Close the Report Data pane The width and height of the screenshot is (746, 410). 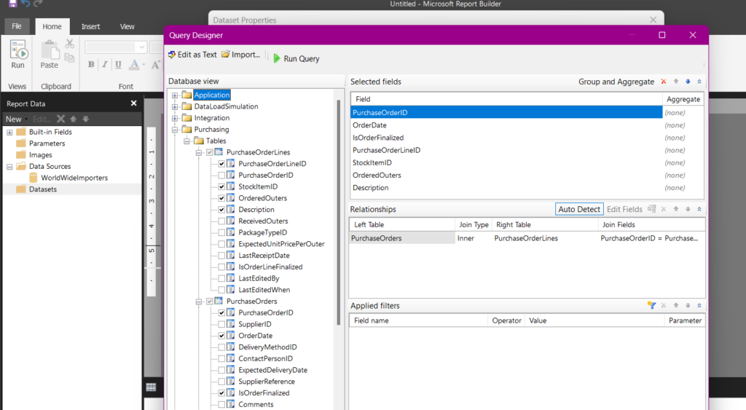point(134,103)
